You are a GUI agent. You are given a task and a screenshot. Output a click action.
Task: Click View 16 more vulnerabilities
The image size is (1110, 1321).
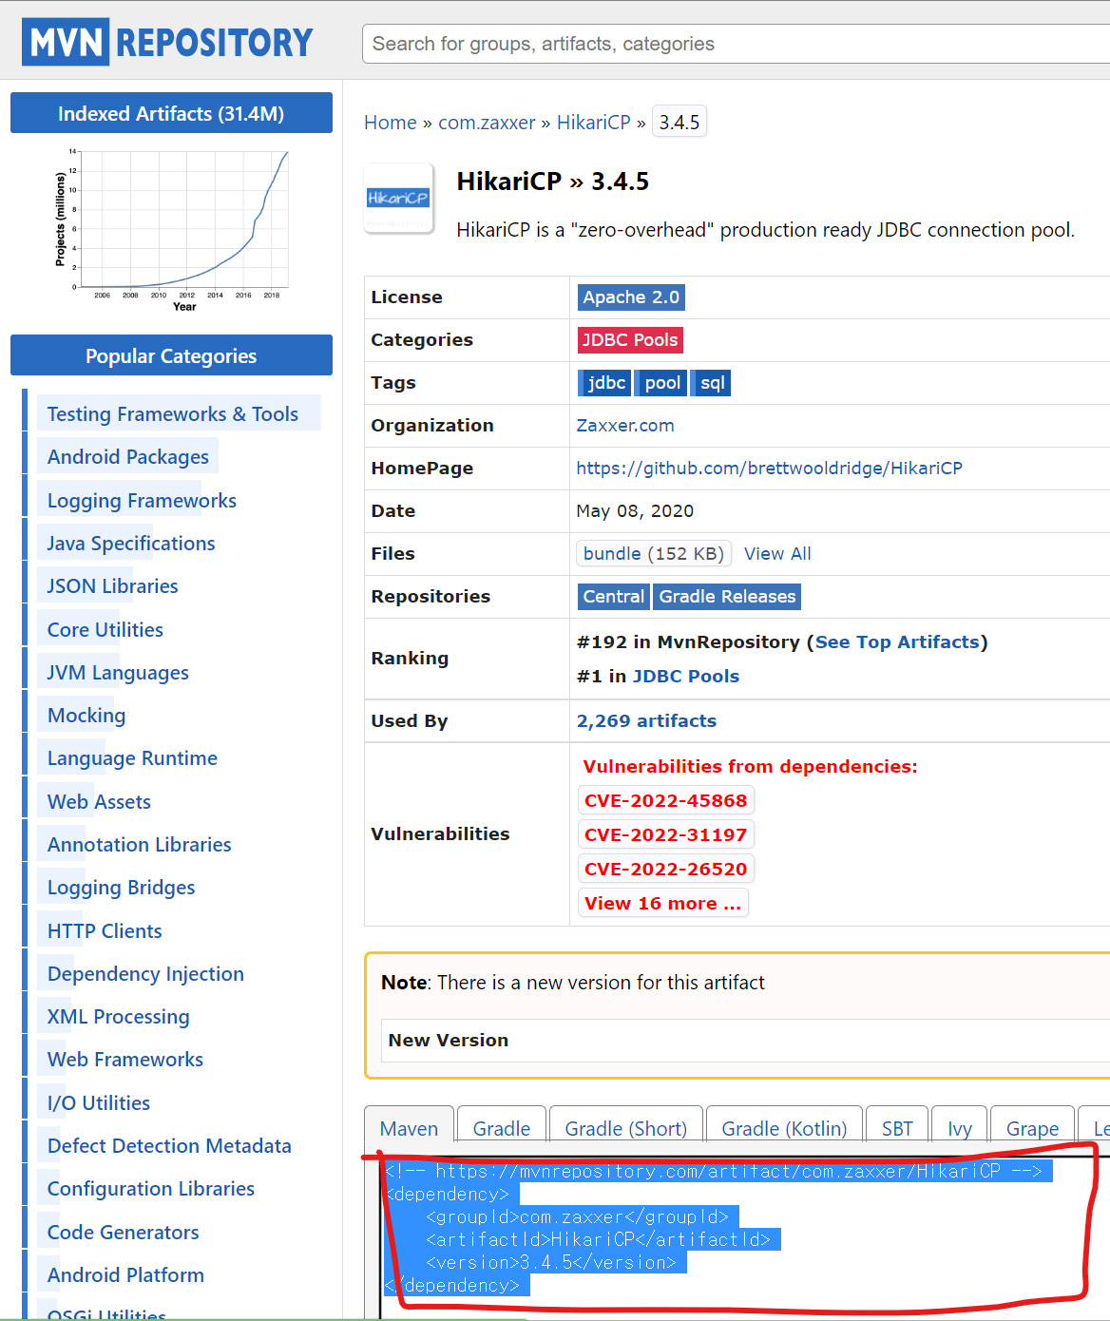point(662,904)
